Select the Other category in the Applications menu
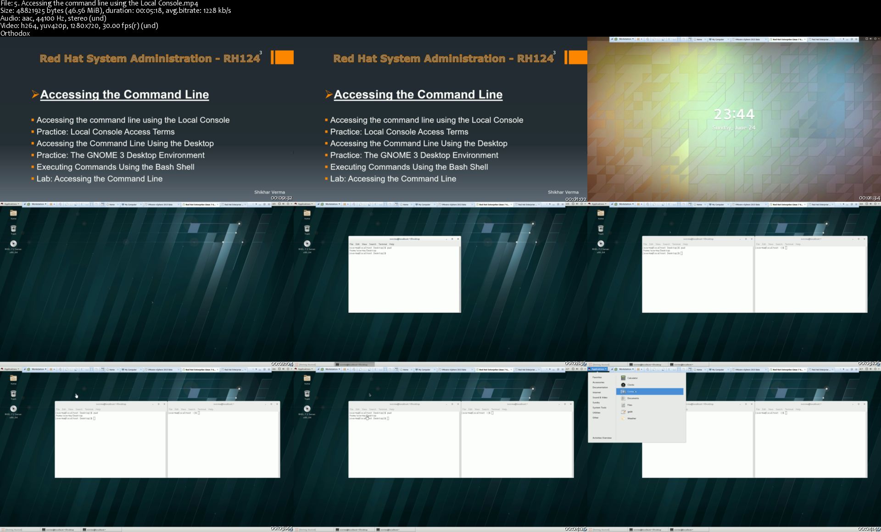 596,418
